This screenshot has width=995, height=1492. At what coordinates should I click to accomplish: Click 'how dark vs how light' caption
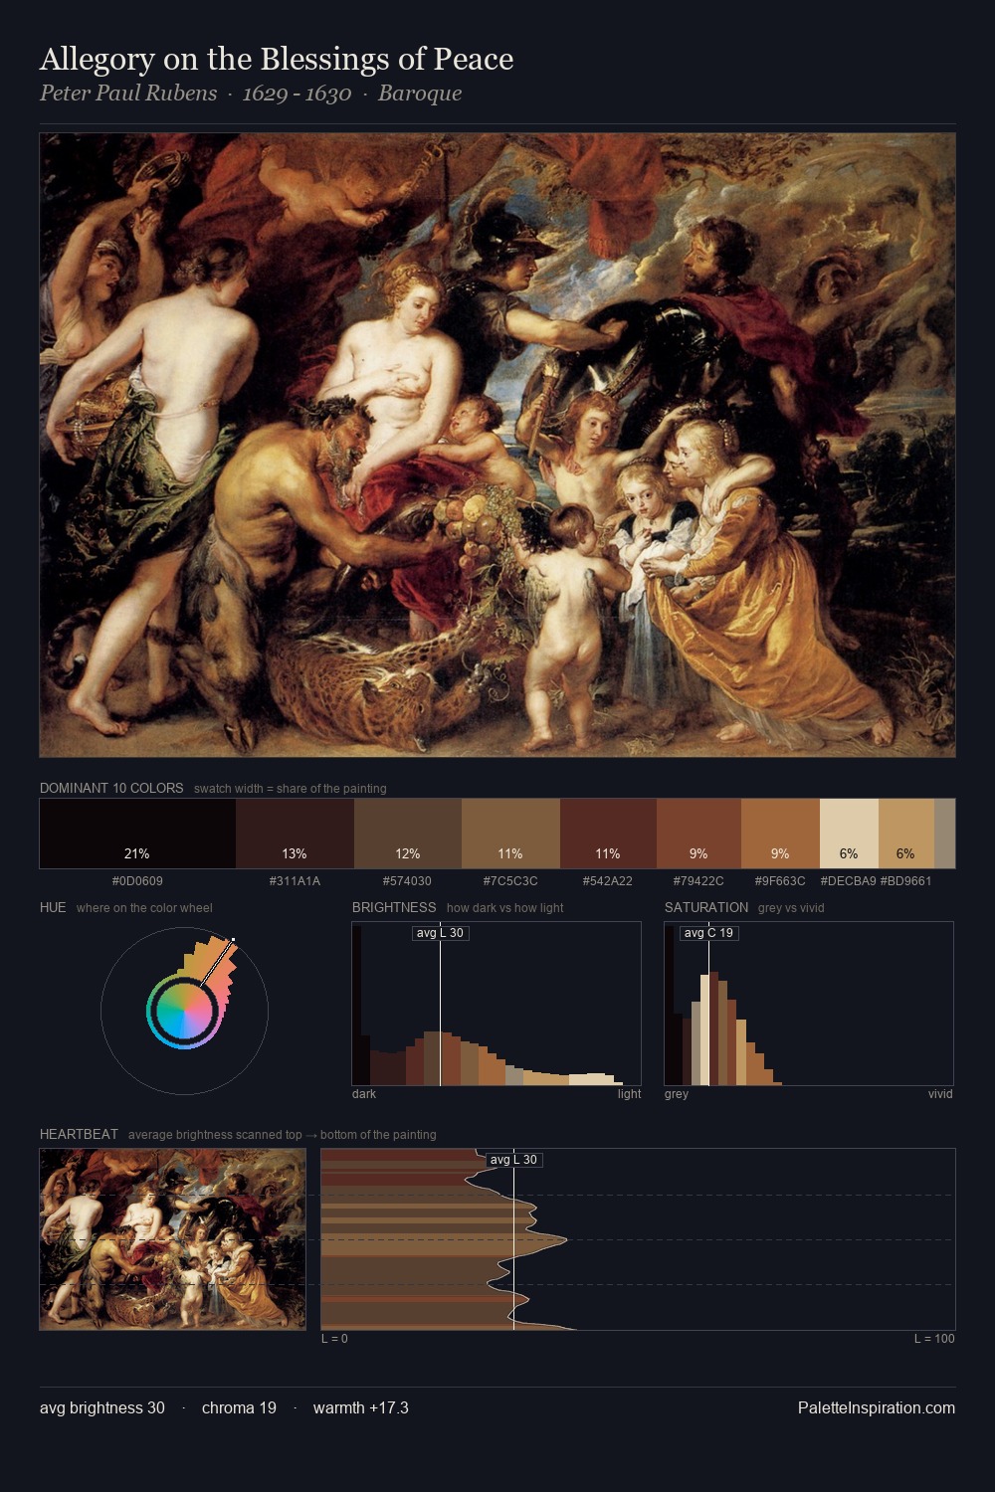tap(505, 908)
